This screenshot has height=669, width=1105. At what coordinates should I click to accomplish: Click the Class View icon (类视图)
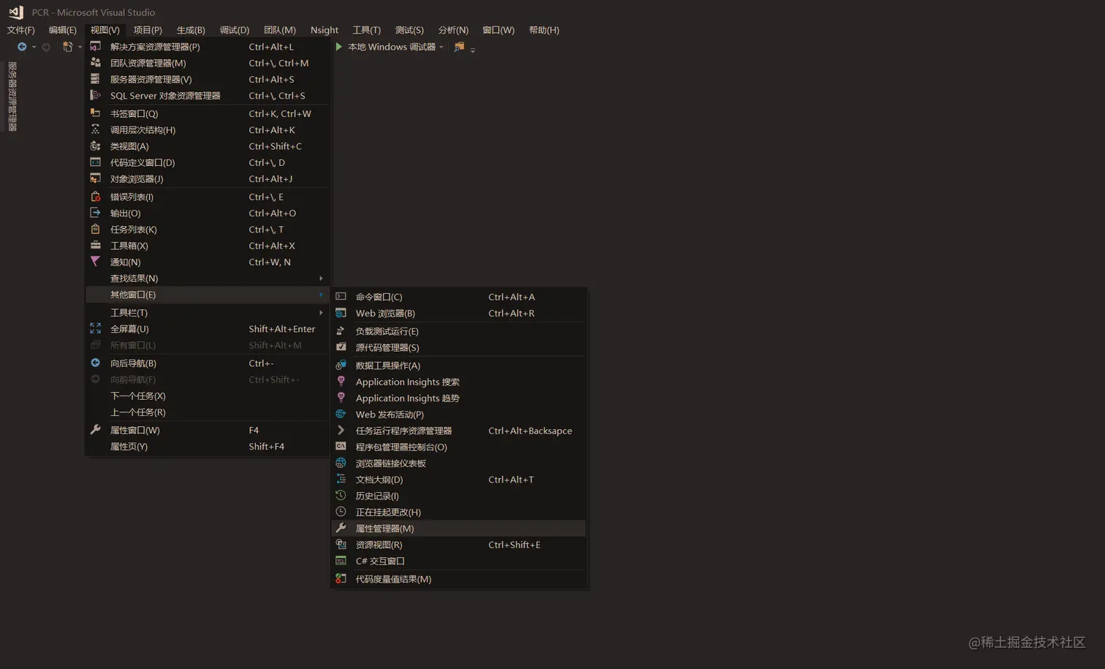pos(95,145)
